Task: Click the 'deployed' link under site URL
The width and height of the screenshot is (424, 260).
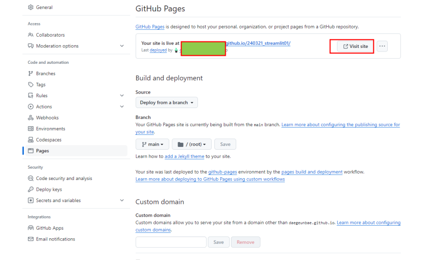Action: [158, 50]
